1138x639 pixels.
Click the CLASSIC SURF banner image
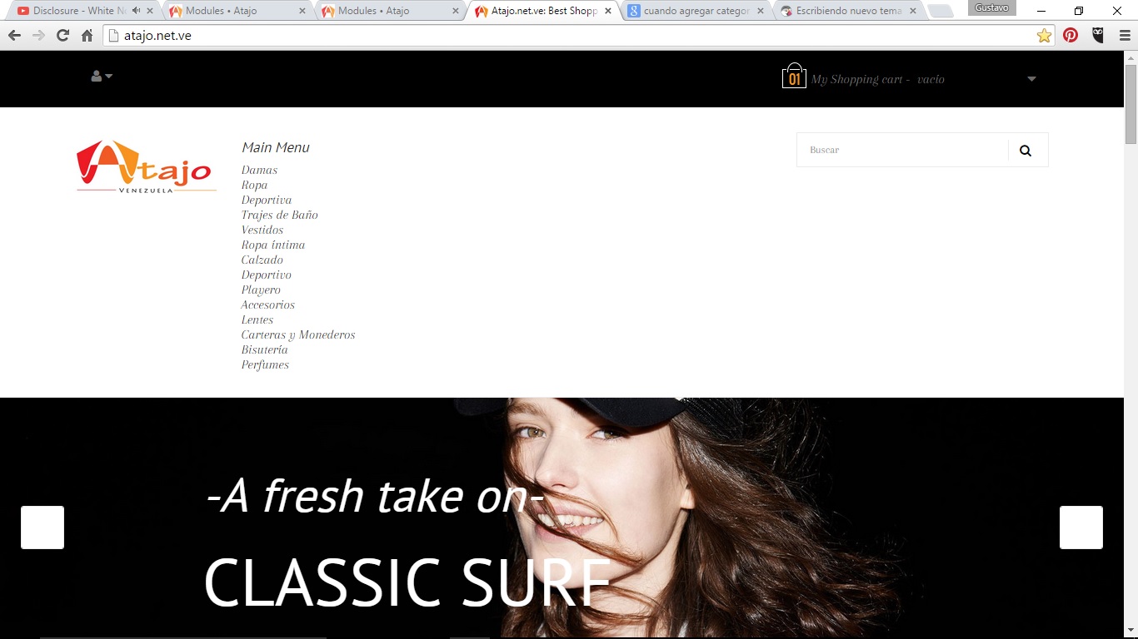click(562, 518)
